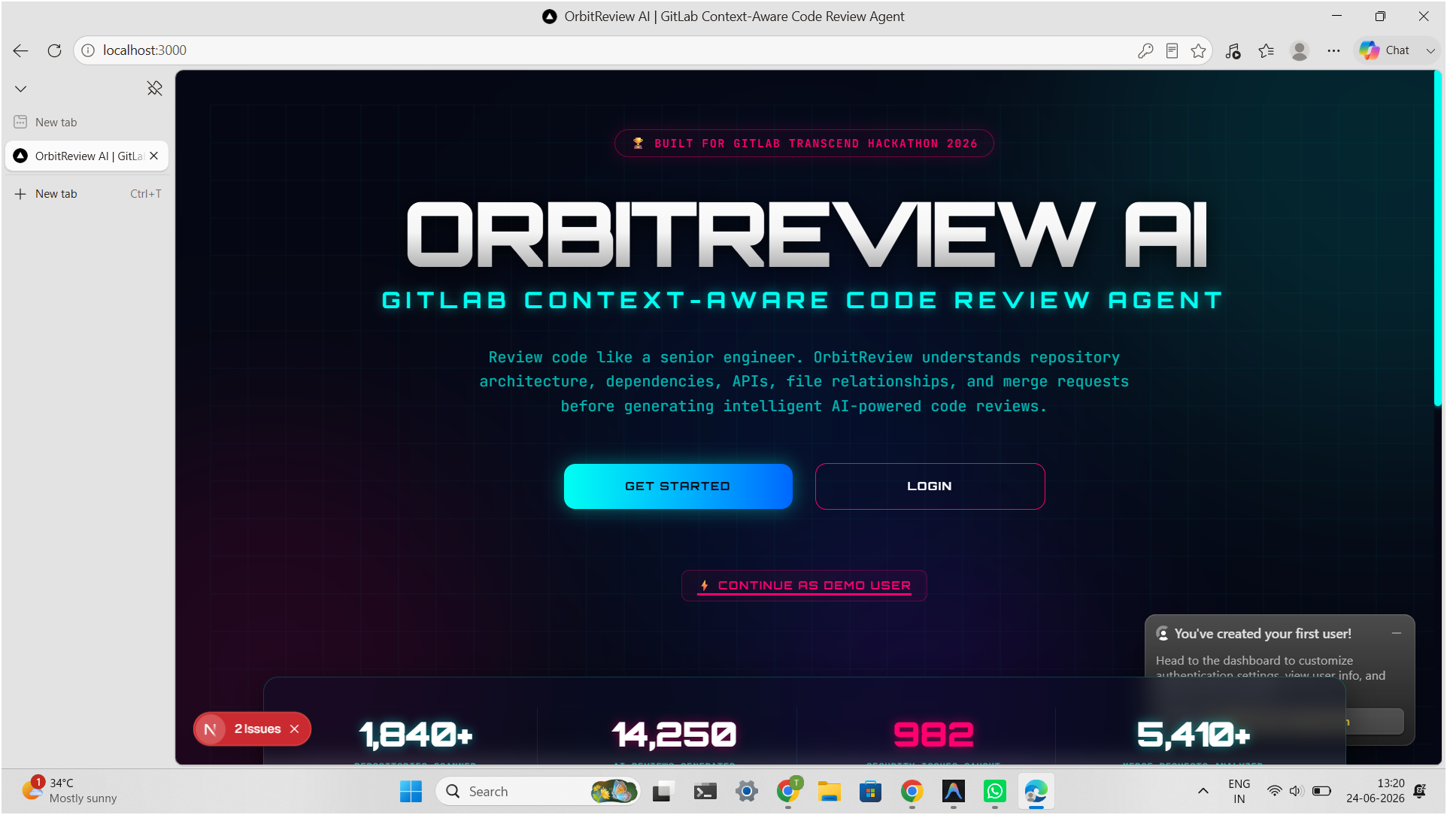Screen dimensions: 1447x815
Task: Click the 982 statistic
Action: coord(933,735)
